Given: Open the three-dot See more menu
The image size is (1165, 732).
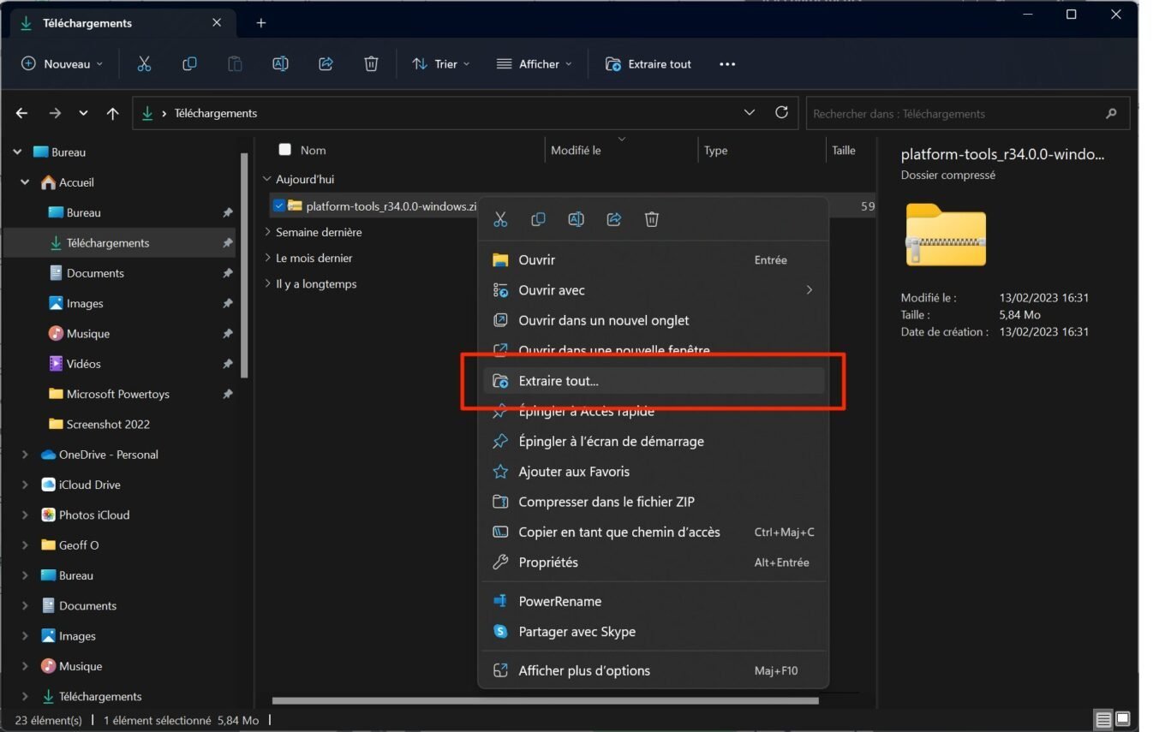Looking at the screenshot, I should coord(727,64).
